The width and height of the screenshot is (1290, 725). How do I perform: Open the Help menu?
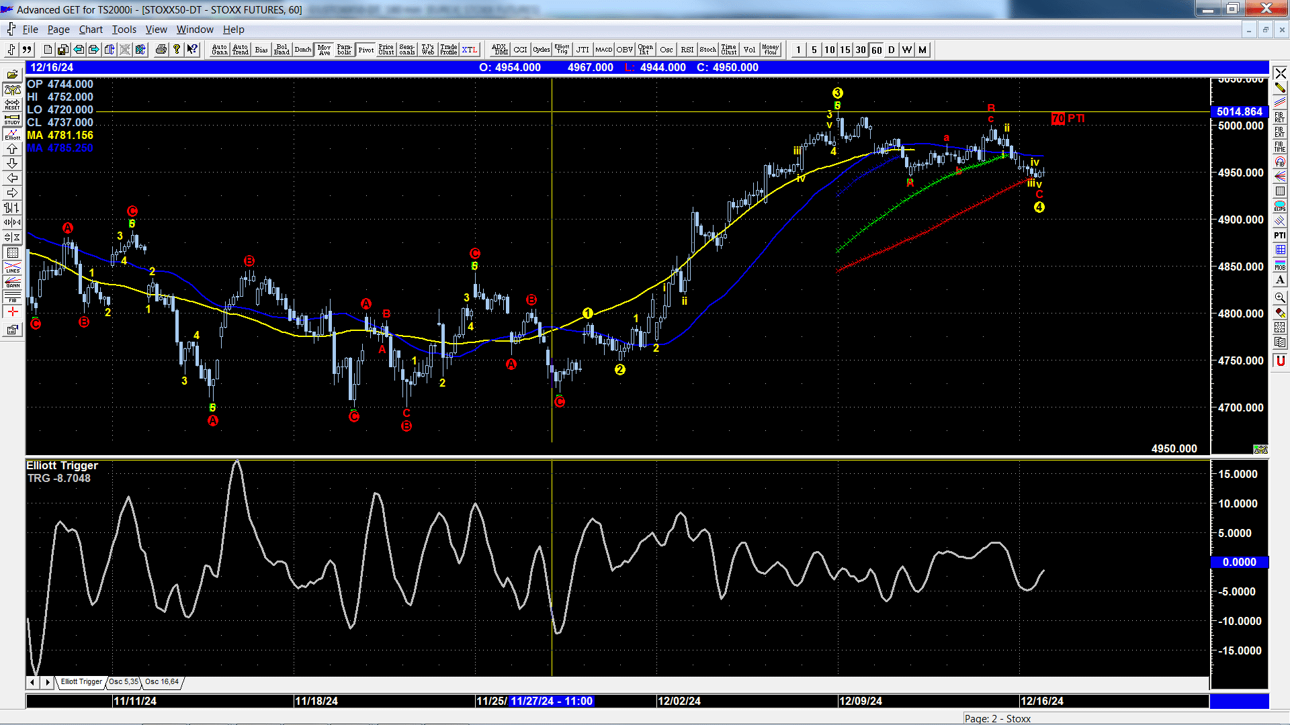coord(234,30)
